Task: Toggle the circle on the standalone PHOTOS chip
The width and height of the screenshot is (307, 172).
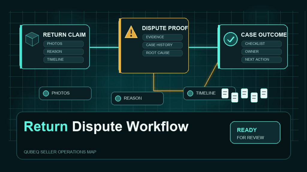Action: (x=46, y=93)
